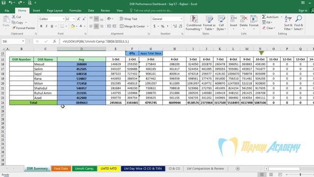Image resolution: width=314 pixels, height=177 pixels.
Task: Open the Calibri font name dropdown
Action: [x=64, y=19]
